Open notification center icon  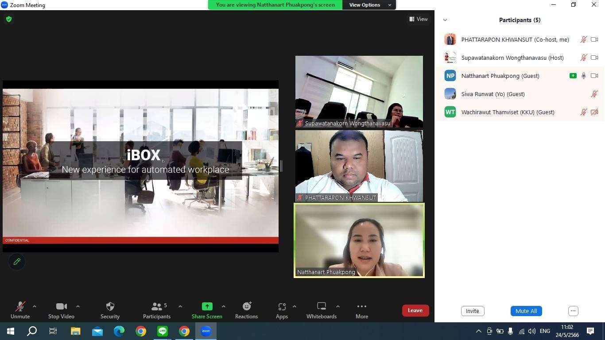click(x=590, y=331)
